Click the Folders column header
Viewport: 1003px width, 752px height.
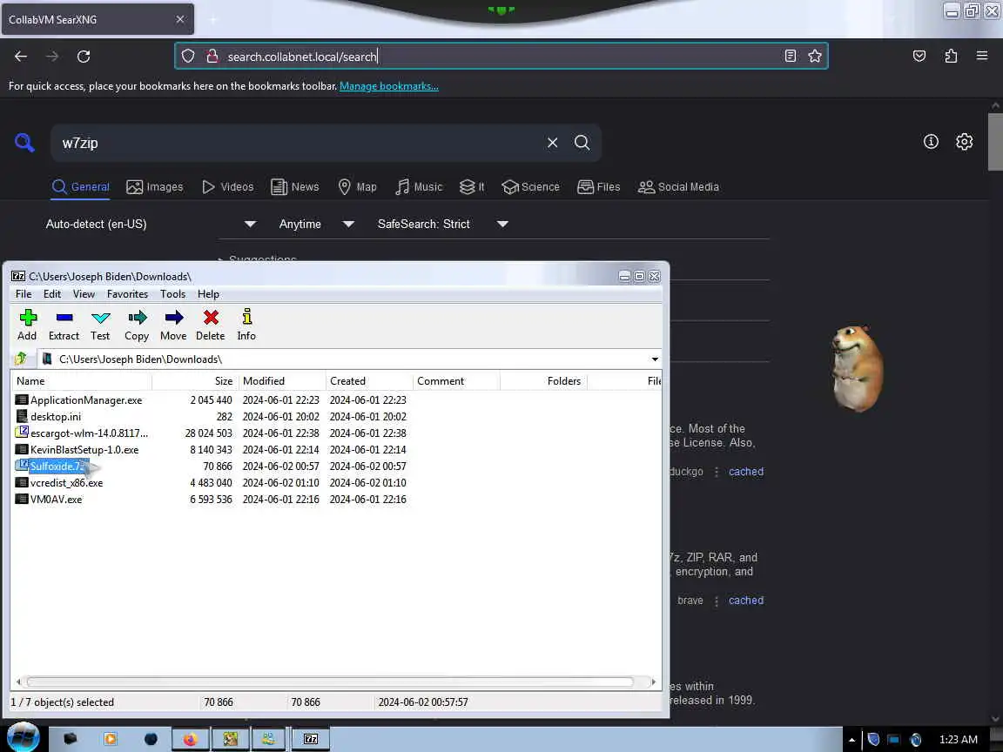543,381
